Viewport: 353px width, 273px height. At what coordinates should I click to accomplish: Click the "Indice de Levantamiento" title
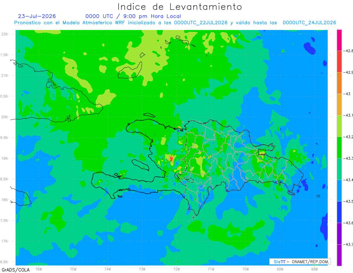pyautogui.click(x=180, y=6)
